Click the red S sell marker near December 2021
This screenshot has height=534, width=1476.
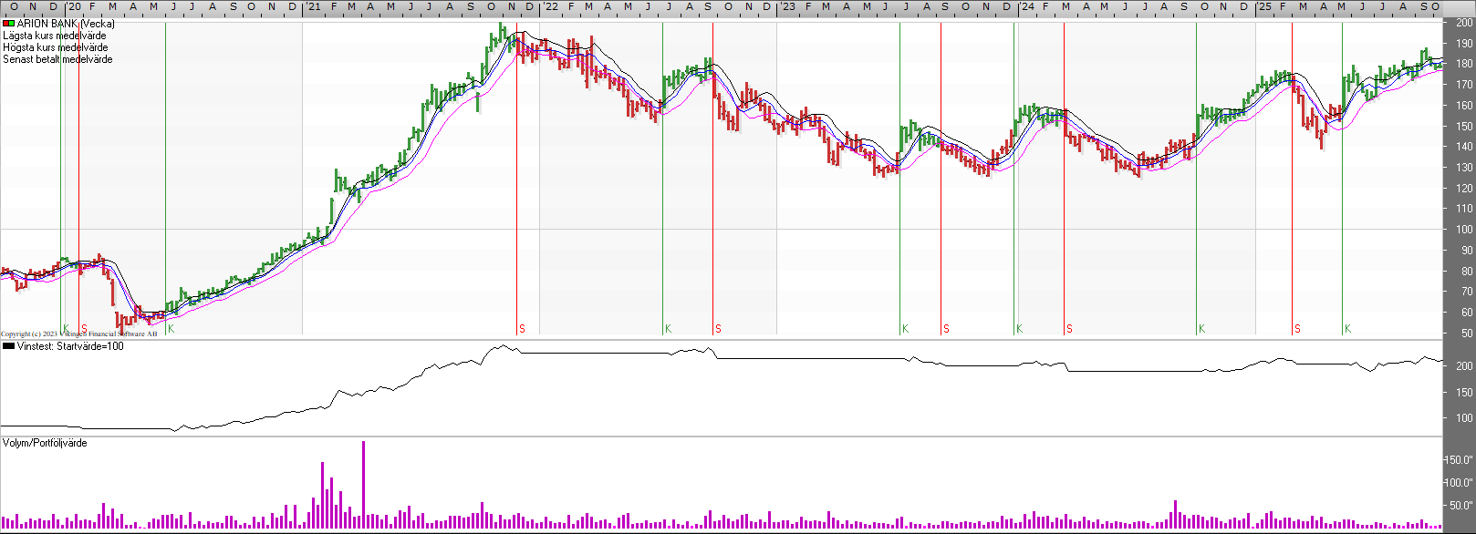click(522, 329)
